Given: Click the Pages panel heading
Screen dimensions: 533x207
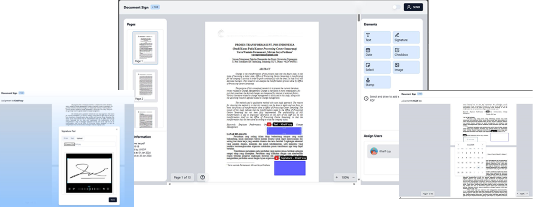Looking at the screenshot, I should (131, 25).
